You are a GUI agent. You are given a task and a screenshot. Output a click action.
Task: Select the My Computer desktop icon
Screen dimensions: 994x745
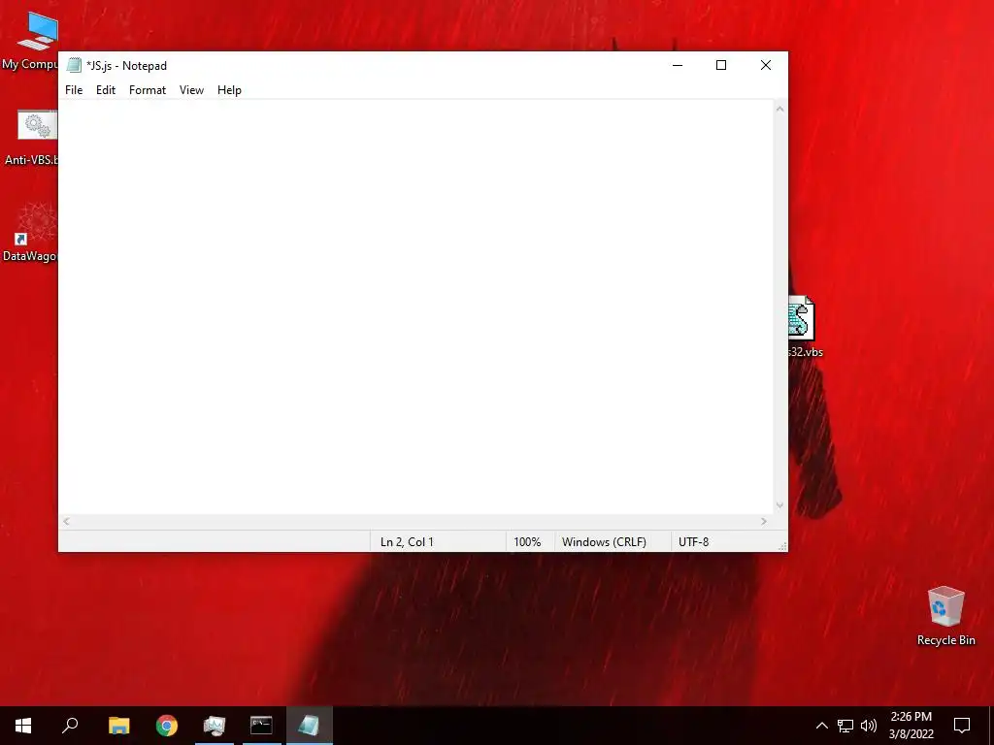click(x=29, y=41)
